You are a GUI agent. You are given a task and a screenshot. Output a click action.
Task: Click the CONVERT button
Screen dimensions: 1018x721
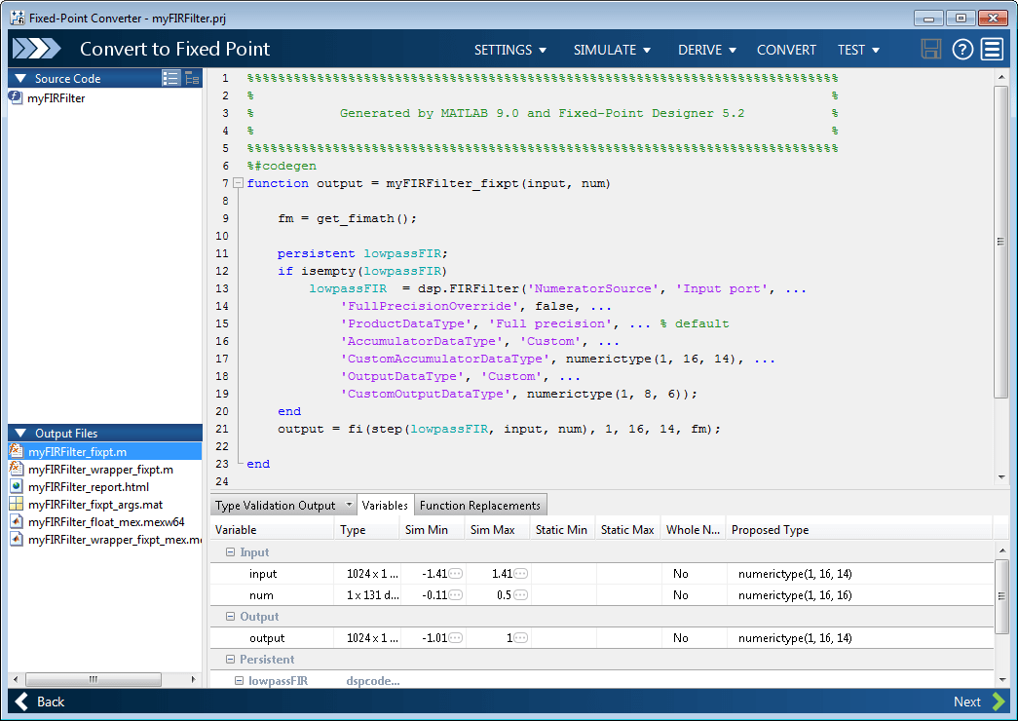click(x=786, y=50)
